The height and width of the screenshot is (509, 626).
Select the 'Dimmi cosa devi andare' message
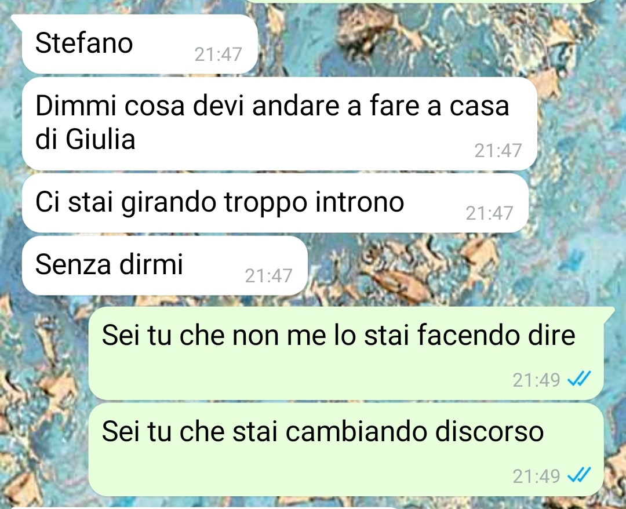point(279,123)
